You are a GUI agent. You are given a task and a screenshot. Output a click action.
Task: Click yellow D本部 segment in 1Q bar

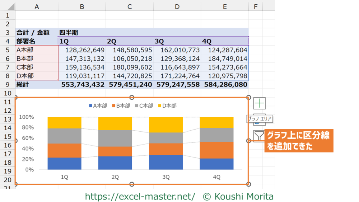tap(64, 122)
